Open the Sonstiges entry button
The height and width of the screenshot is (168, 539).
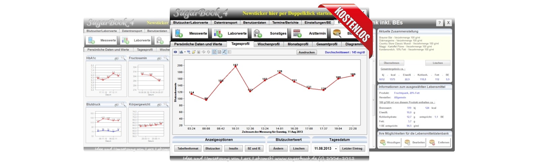pos(269,33)
